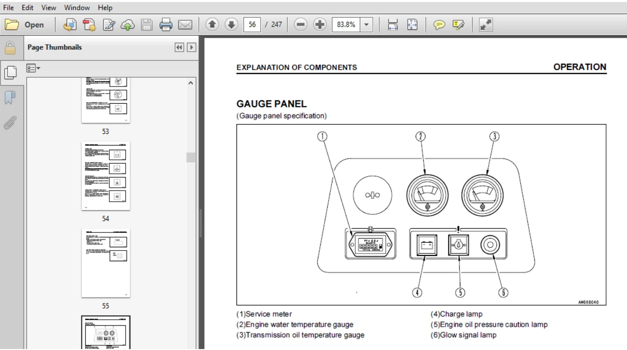The height and width of the screenshot is (350, 627).
Task: Click the cloud upload icon
Action: click(x=128, y=25)
